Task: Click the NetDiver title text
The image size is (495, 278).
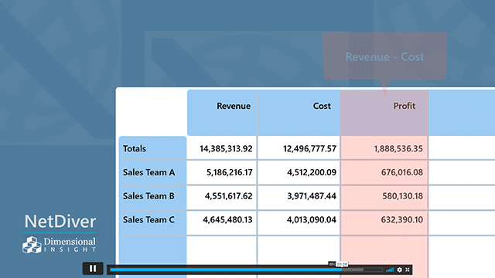Action: tap(60, 222)
